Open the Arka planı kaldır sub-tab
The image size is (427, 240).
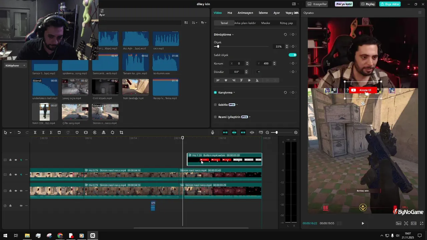point(245,23)
